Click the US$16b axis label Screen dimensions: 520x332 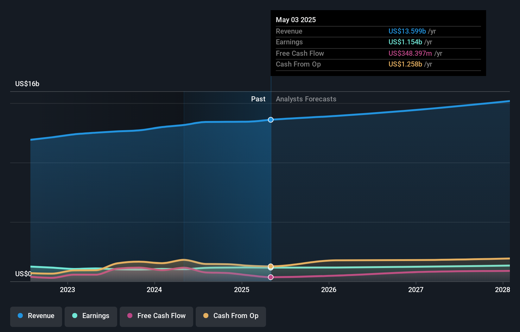[x=27, y=84]
